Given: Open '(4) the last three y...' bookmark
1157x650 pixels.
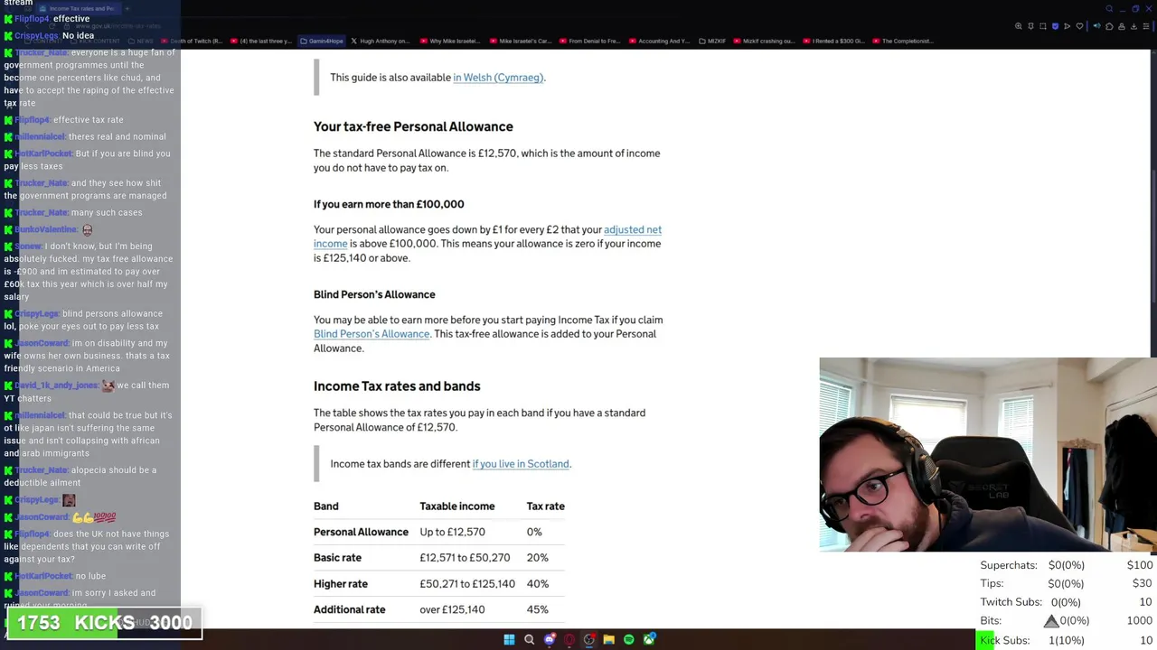Looking at the screenshot, I should tap(262, 41).
